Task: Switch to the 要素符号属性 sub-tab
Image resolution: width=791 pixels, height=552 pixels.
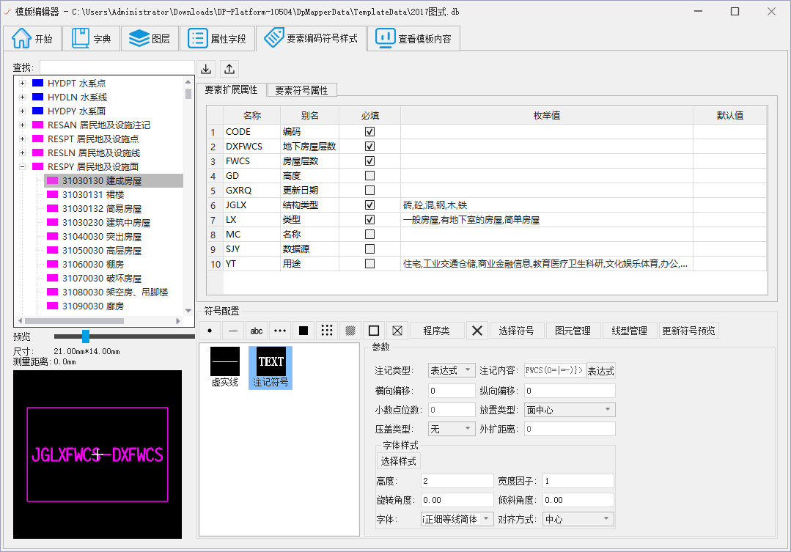Action: pyautogui.click(x=302, y=90)
